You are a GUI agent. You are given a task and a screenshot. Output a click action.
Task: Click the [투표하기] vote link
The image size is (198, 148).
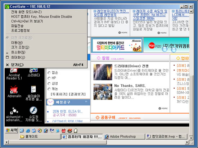click(59, 94)
